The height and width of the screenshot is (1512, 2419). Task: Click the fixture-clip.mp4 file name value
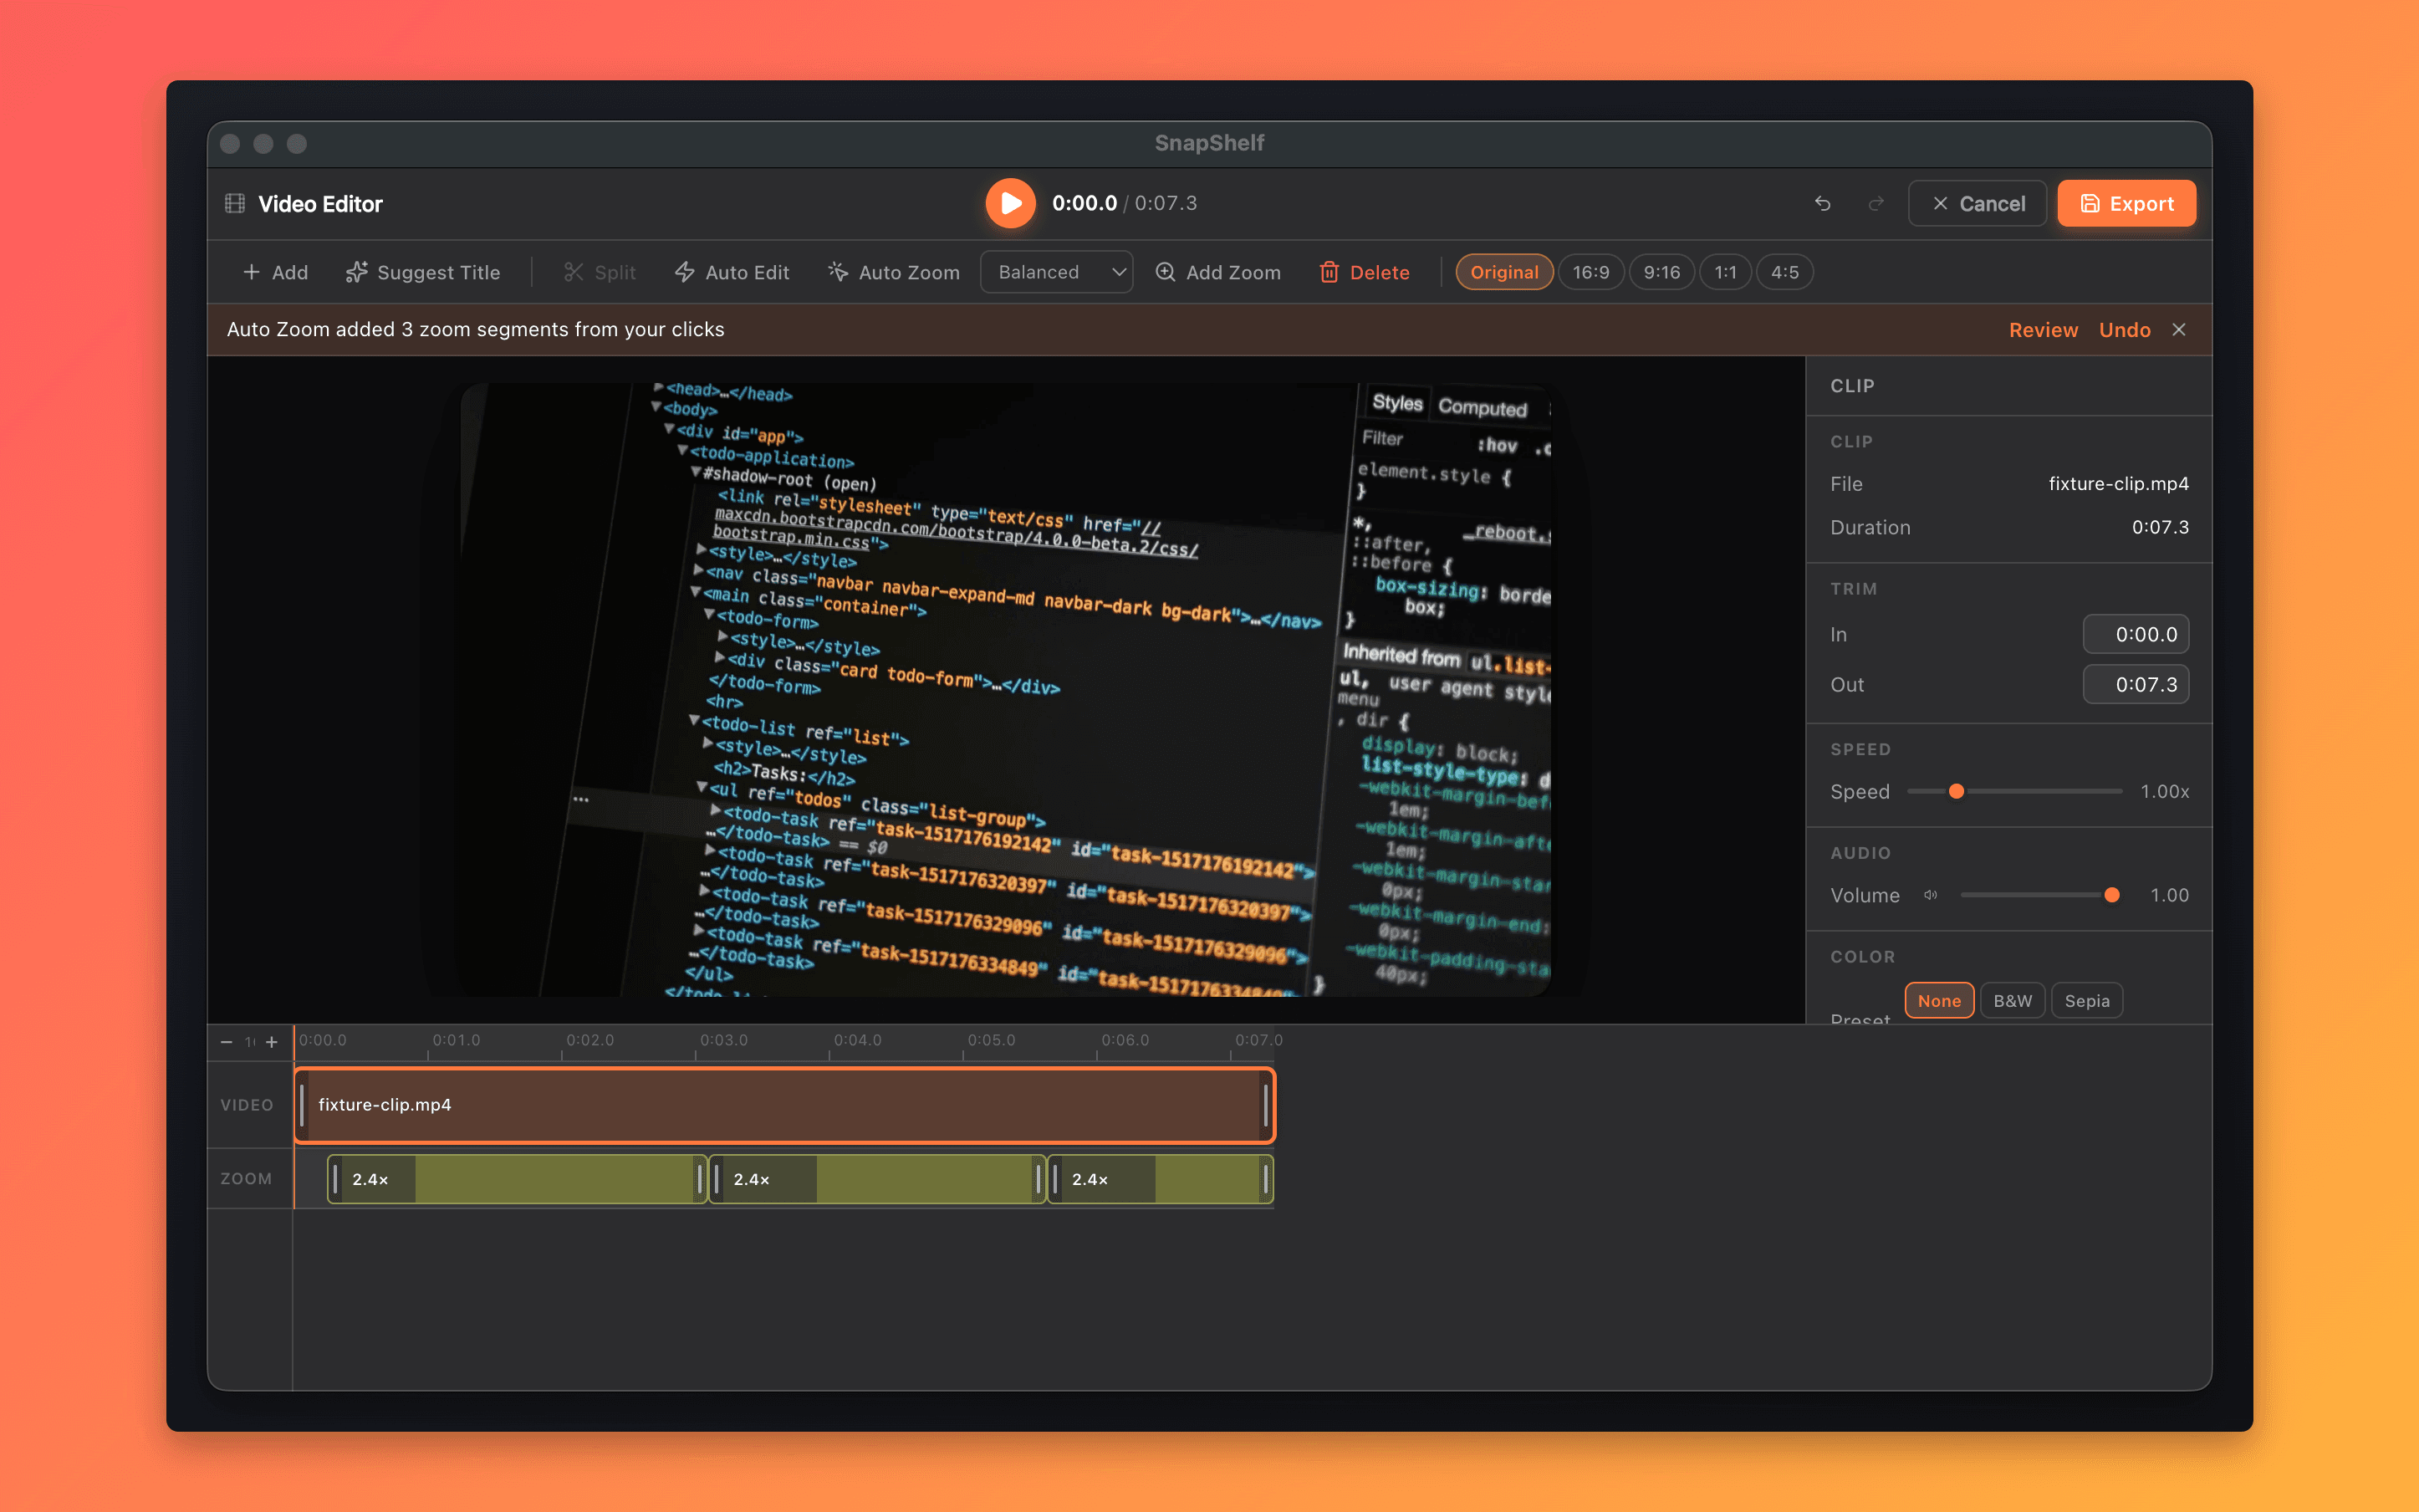(x=2118, y=484)
